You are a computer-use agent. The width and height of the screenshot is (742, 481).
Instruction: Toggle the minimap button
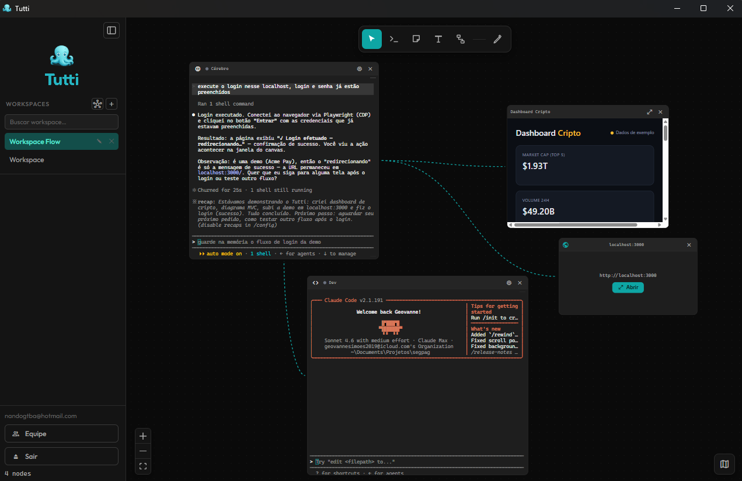tap(724, 464)
